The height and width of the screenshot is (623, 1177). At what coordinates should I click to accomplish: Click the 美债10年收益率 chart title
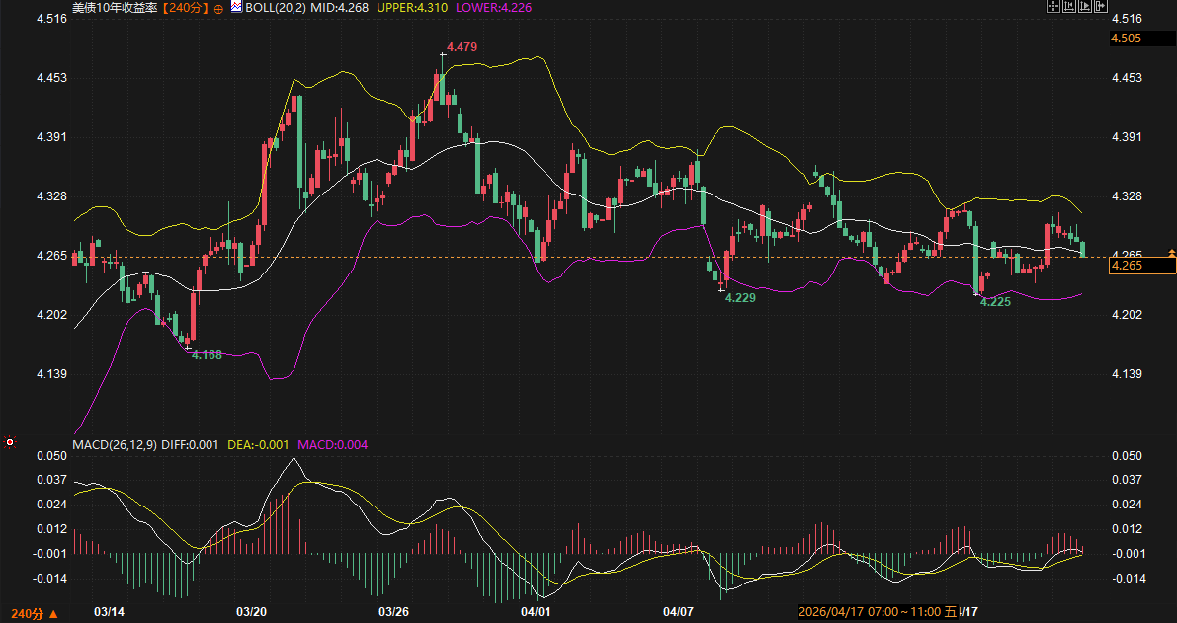click(x=115, y=7)
